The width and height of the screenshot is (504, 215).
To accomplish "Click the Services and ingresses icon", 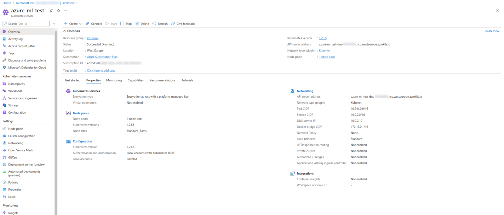I will [4, 98].
